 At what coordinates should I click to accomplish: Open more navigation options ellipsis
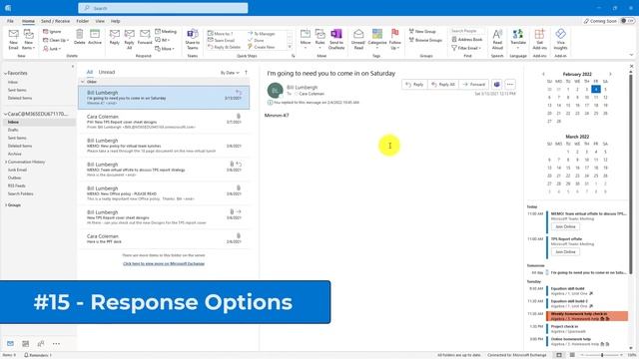56,343
